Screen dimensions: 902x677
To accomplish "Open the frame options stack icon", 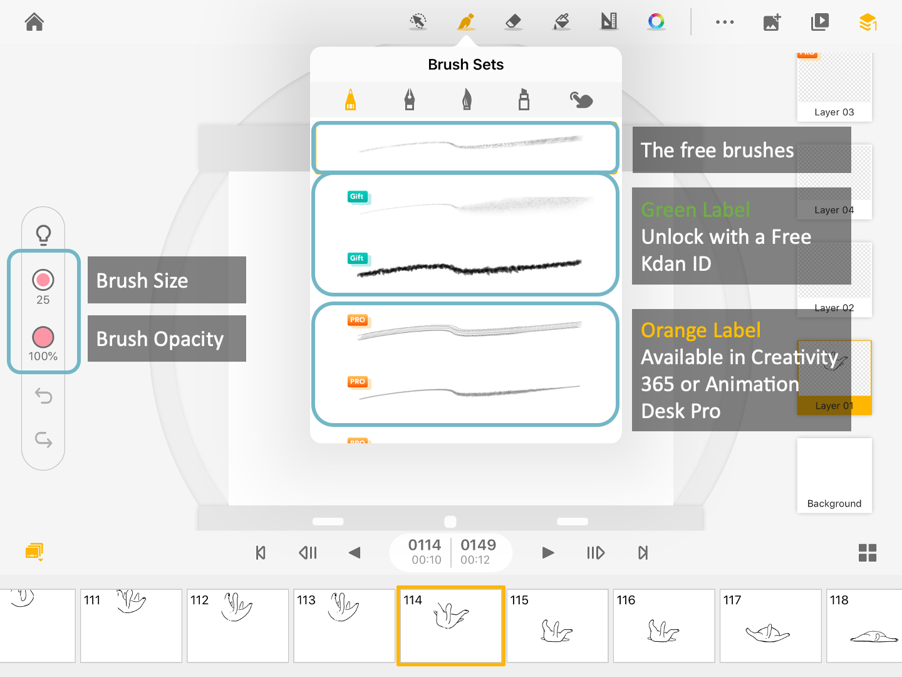I will tap(34, 552).
